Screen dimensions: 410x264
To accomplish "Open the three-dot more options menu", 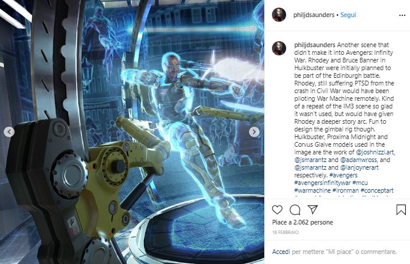I will (402, 15).
